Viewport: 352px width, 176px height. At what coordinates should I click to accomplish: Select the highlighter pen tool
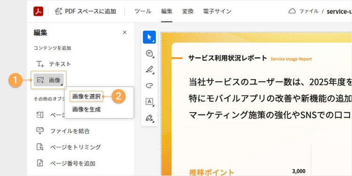pos(150,69)
